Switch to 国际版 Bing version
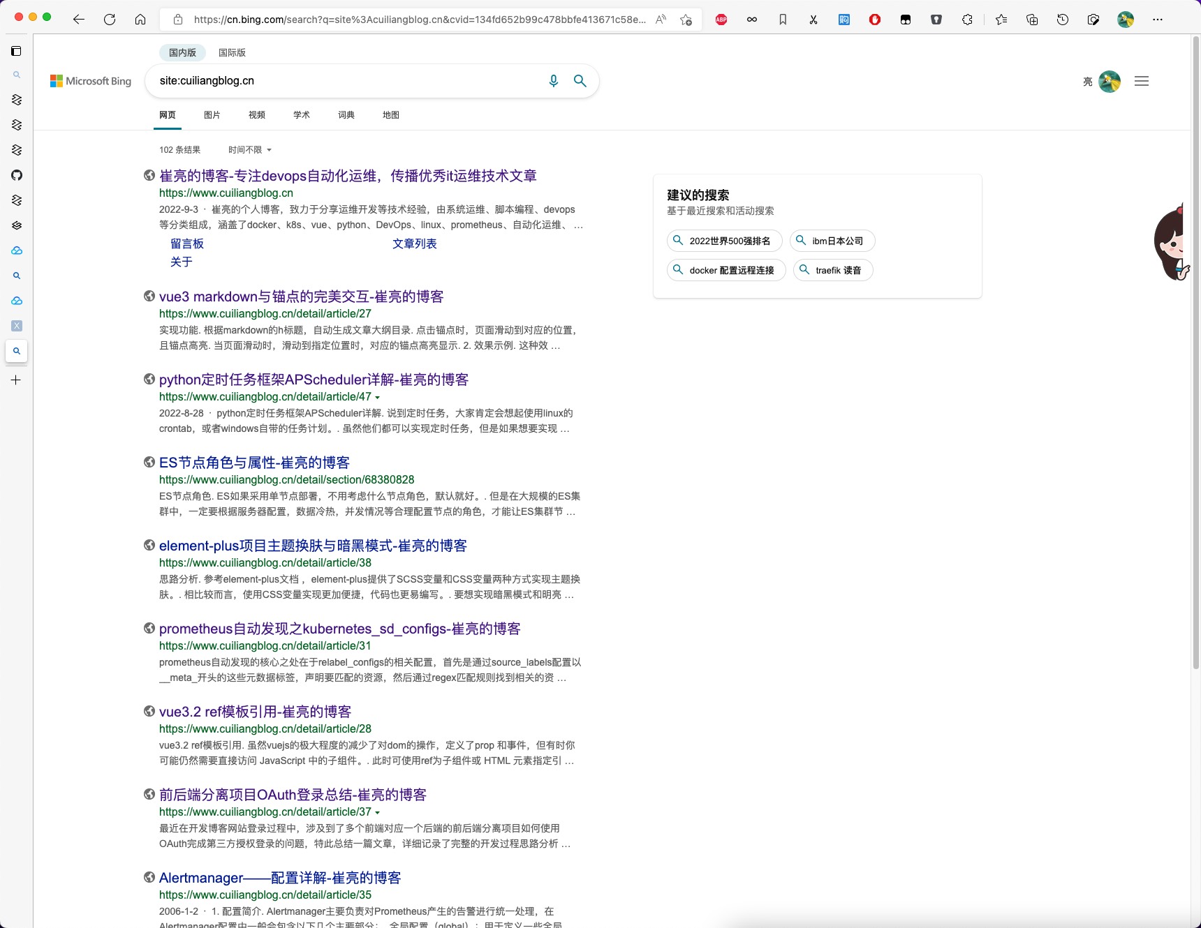 coord(232,52)
